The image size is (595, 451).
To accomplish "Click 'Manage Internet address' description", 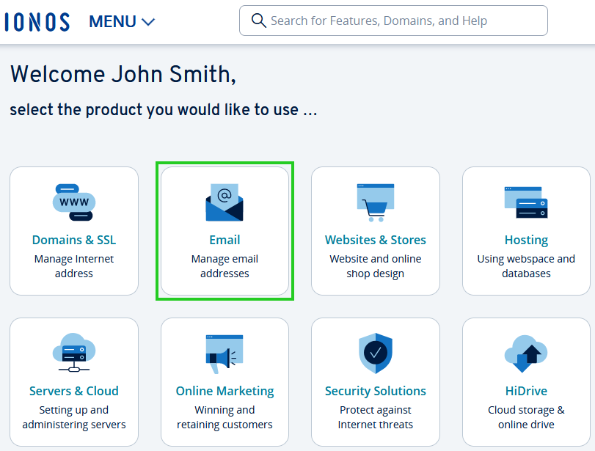I will [x=74, y=266].
